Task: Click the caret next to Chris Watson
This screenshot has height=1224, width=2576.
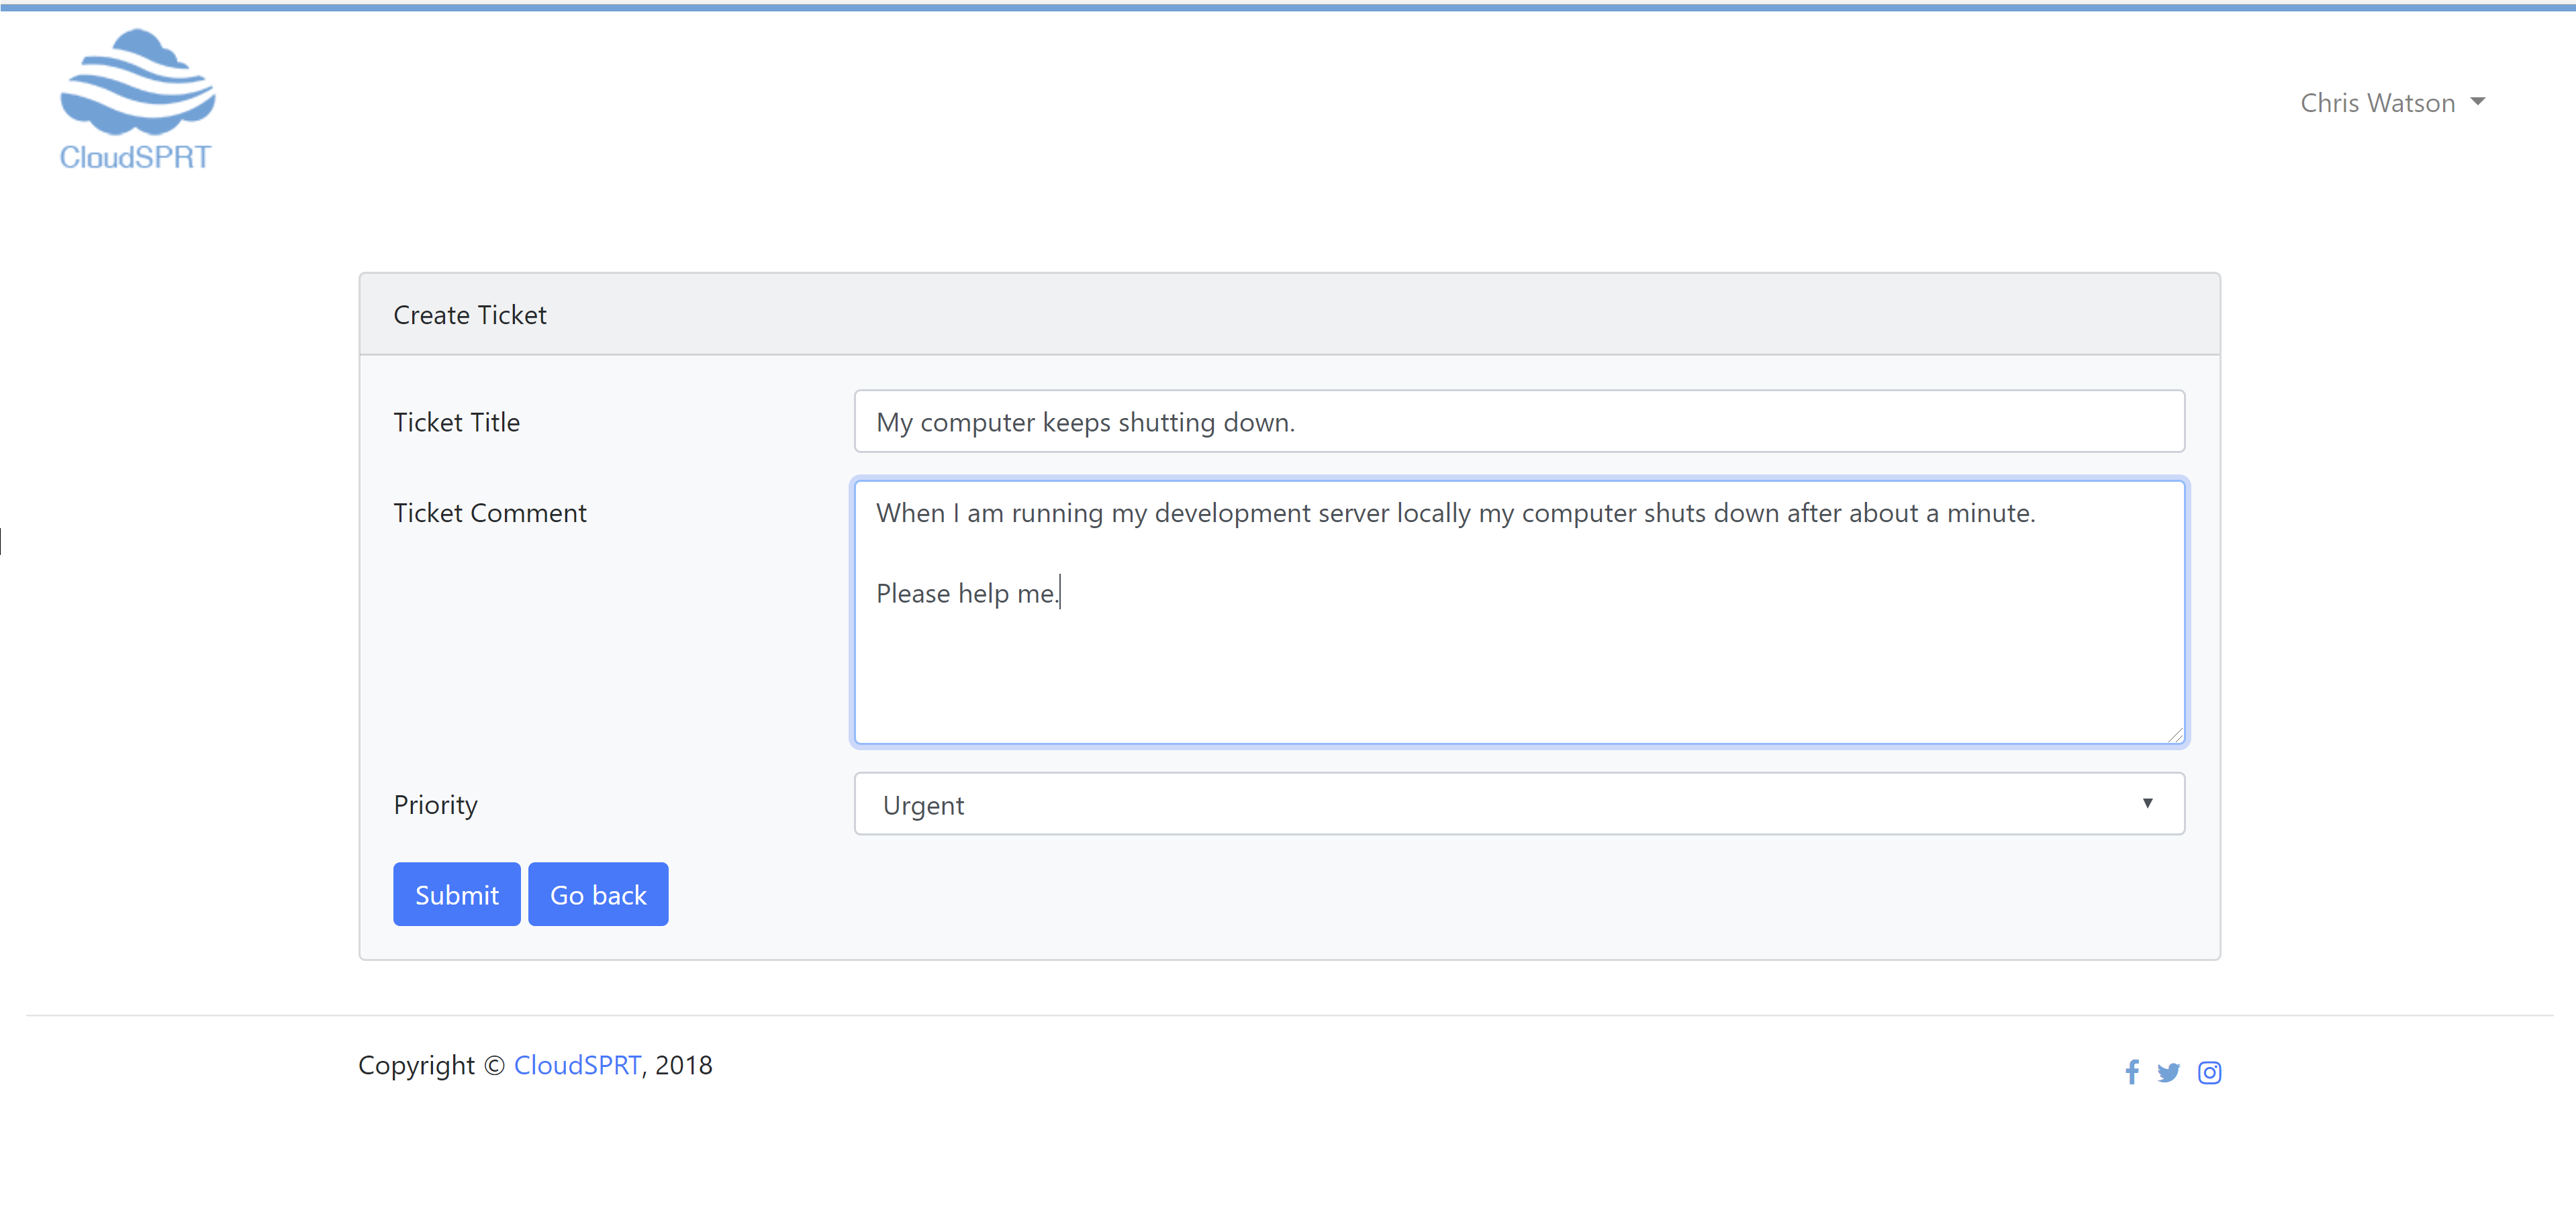Action: click(x=2478, y=102)
